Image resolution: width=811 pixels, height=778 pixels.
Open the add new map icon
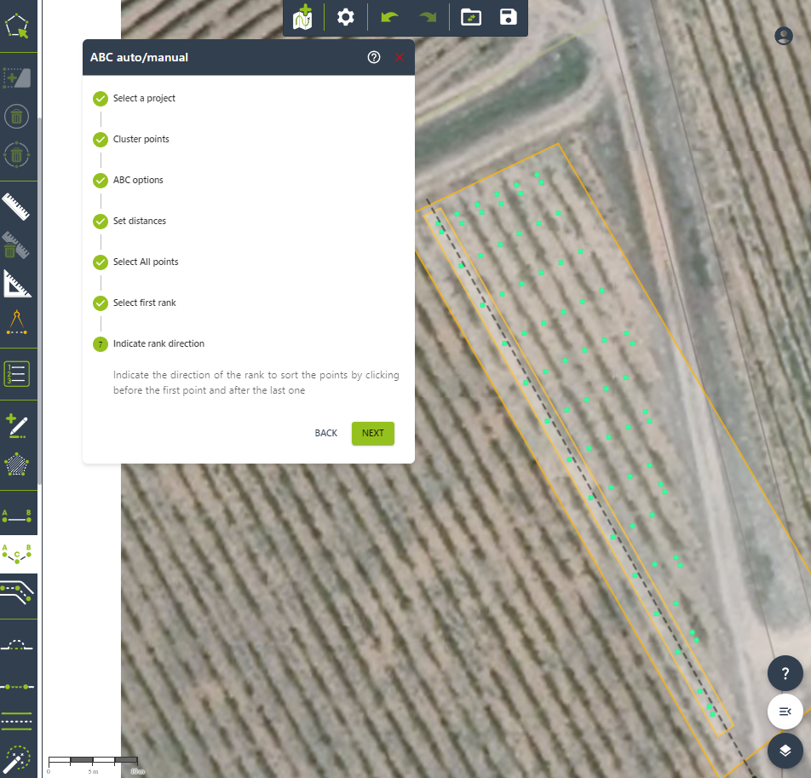pyautogui.click(x=302, y=17)
